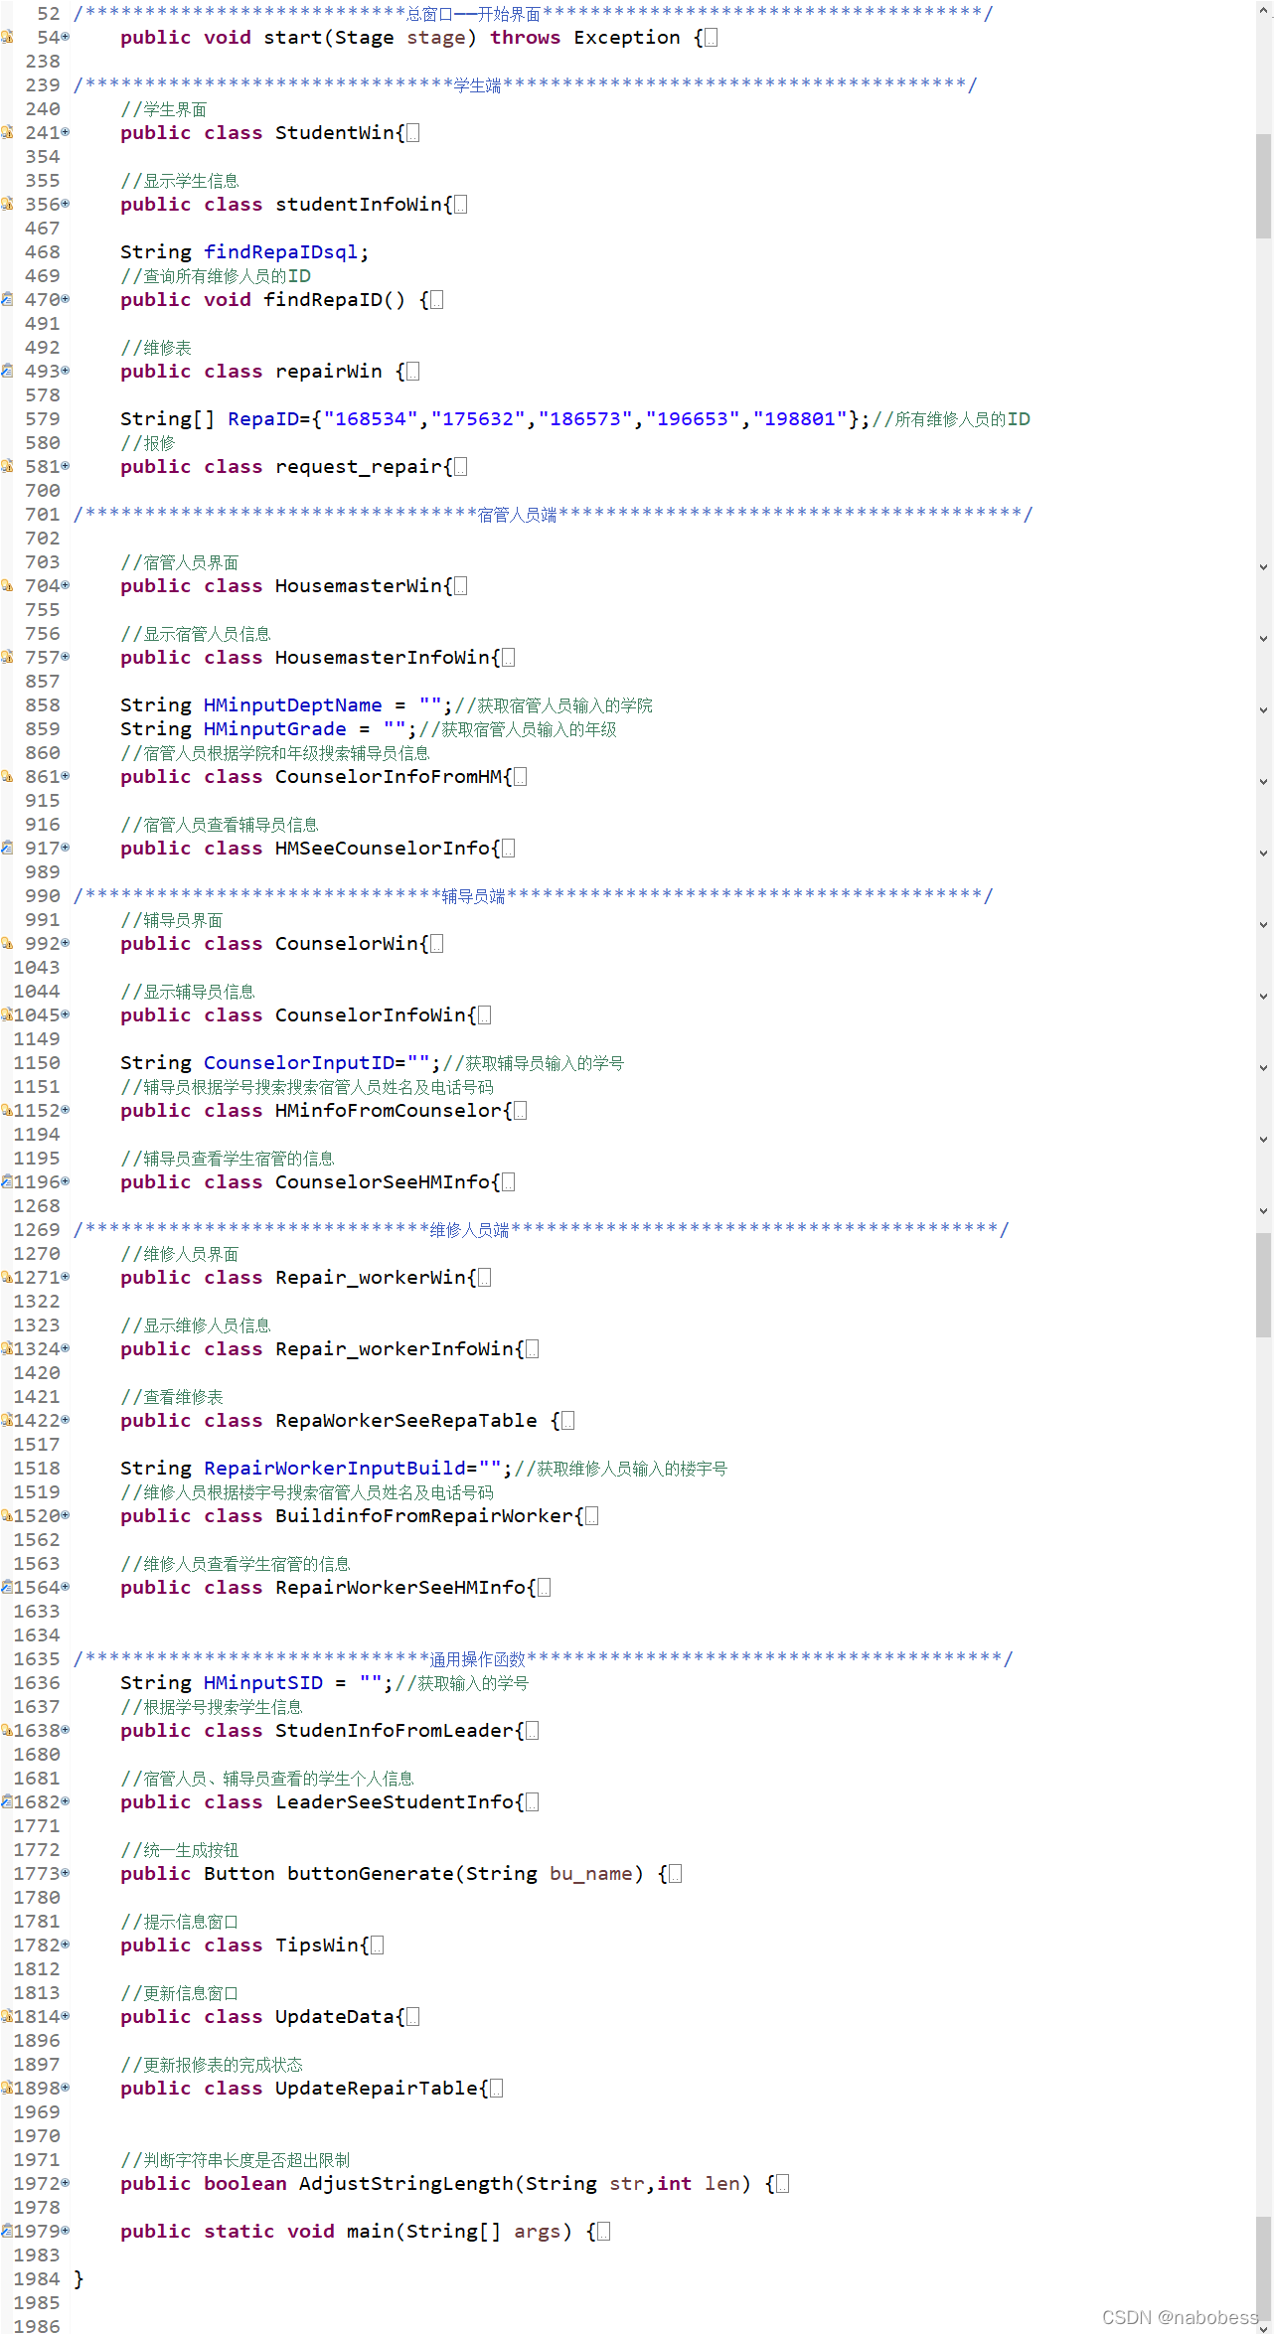Viewport: 1274px width, 2334px height.
Task: Click the collapsed-code box after request_repair{
Action: tap(461, 467)
